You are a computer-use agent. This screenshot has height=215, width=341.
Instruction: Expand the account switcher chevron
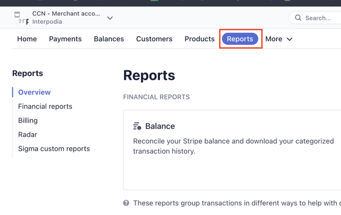[x=110, y=18]
